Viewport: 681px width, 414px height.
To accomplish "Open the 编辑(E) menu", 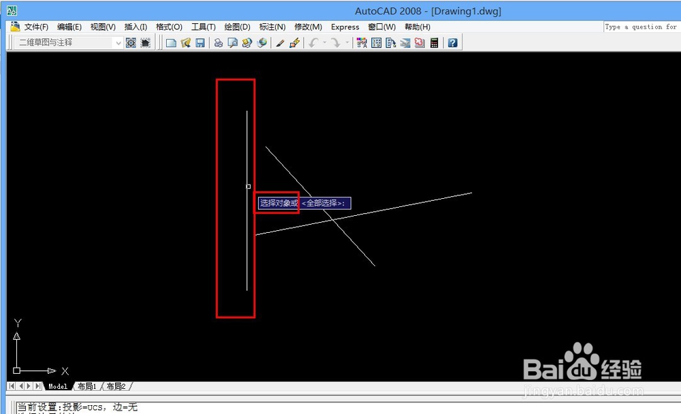I will (x=69, y=27).
